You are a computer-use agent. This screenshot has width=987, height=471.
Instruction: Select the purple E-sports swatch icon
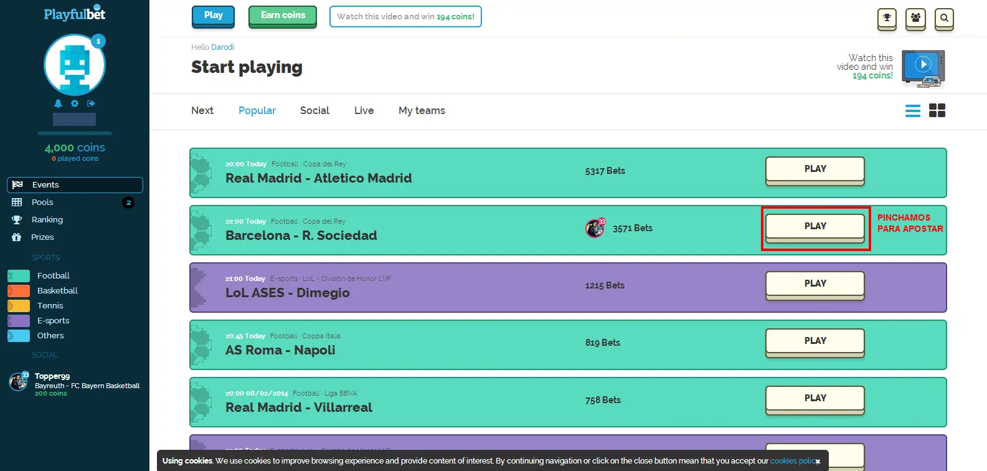(x=19, y=321)
